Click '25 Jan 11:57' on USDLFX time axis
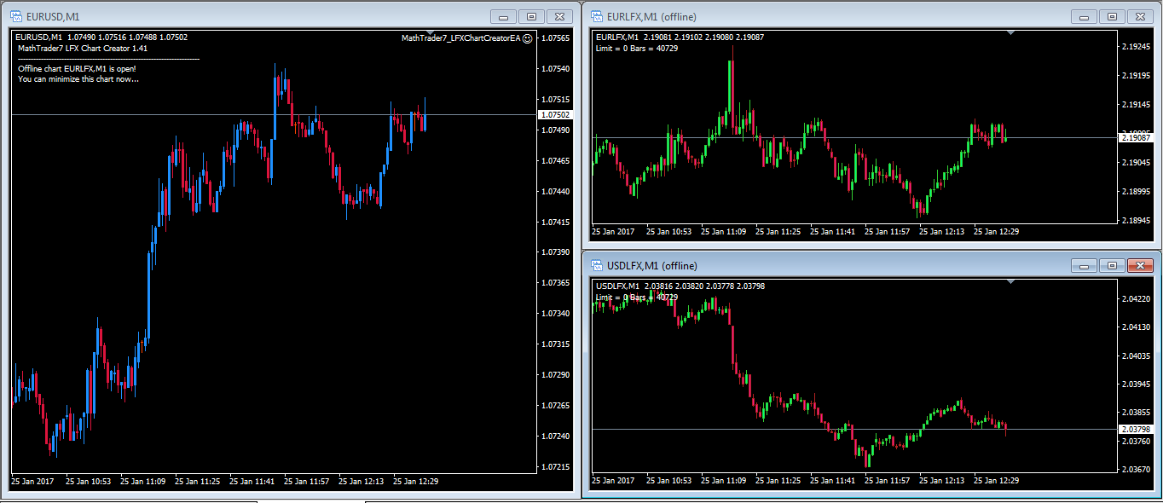 point(887,480)
